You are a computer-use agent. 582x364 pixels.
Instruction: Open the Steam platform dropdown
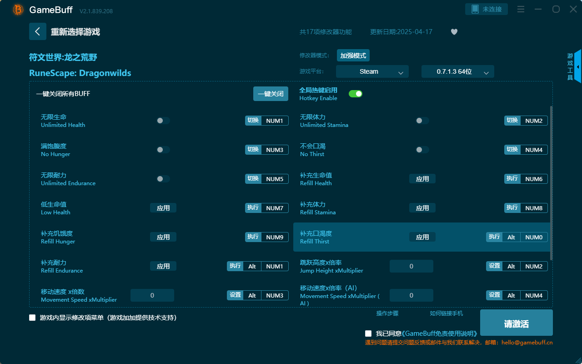tap(372, 71)
